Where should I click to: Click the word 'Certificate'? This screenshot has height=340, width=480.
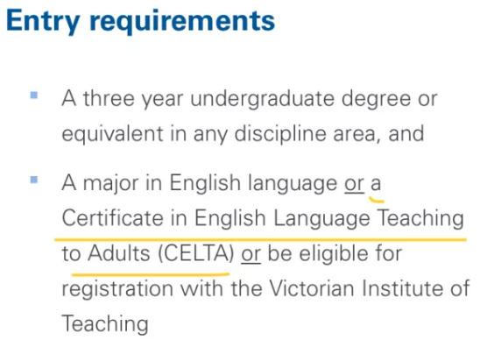[113, 218]
